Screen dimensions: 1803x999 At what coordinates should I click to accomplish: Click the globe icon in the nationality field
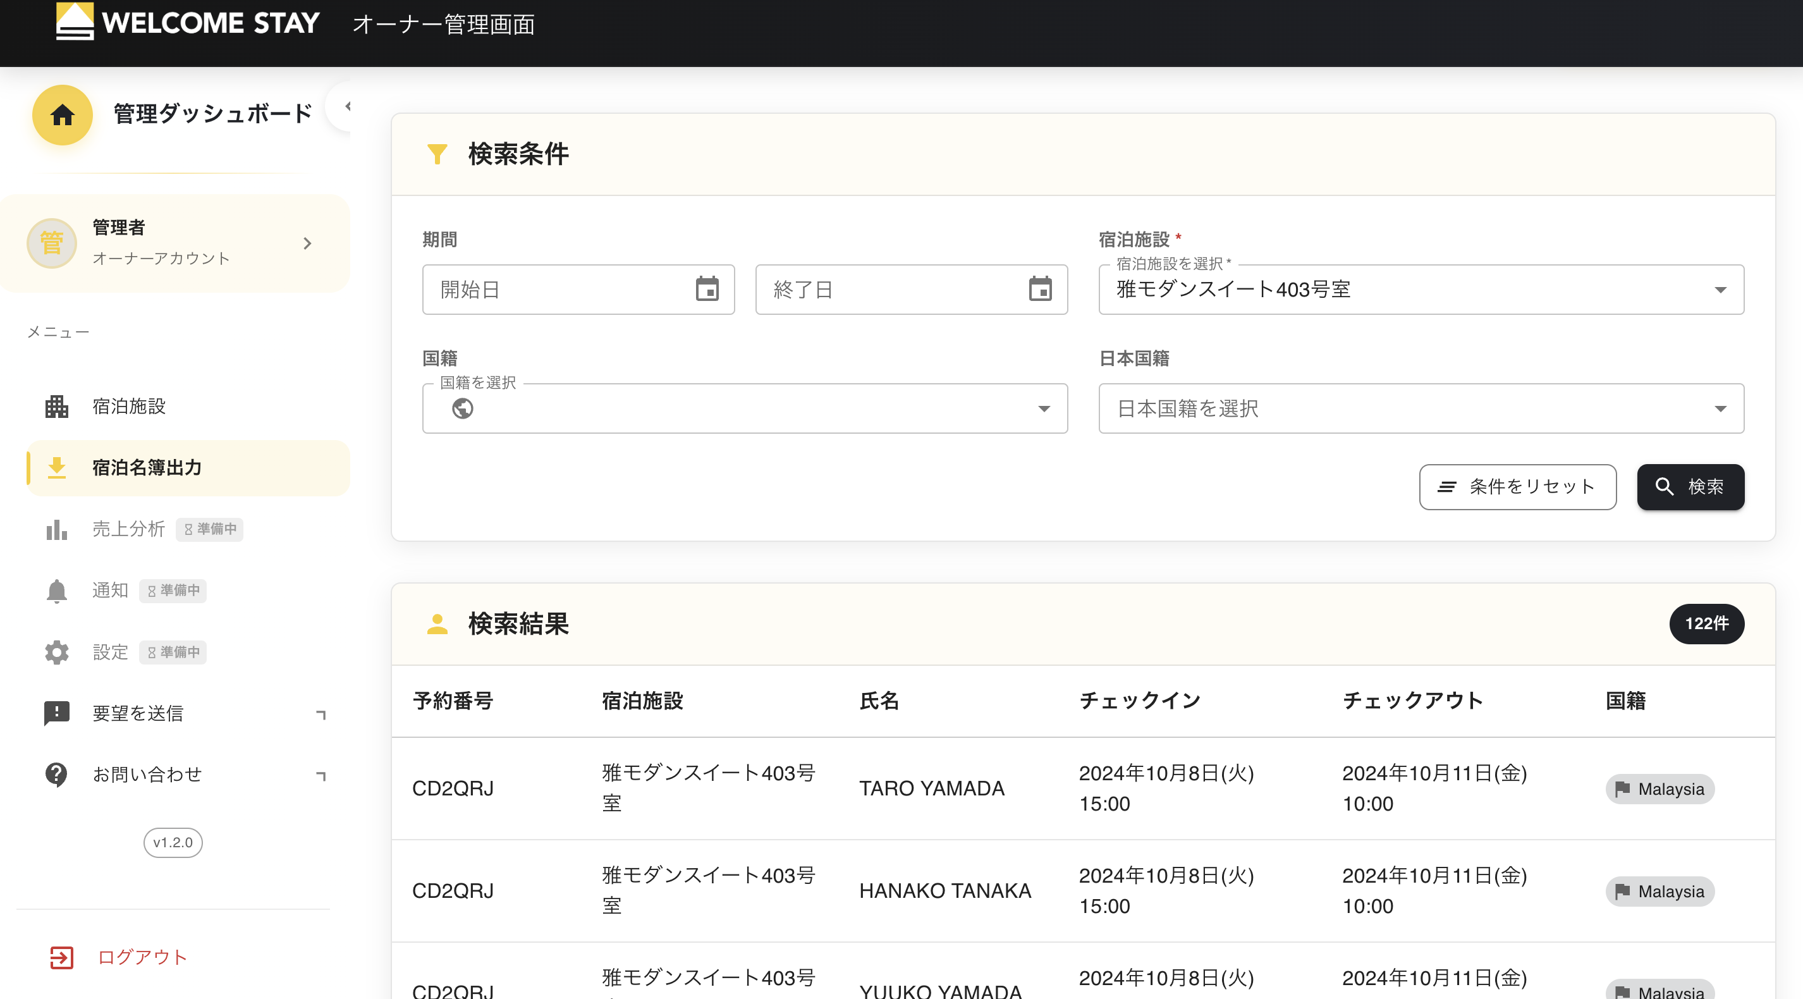pos(463,408)
